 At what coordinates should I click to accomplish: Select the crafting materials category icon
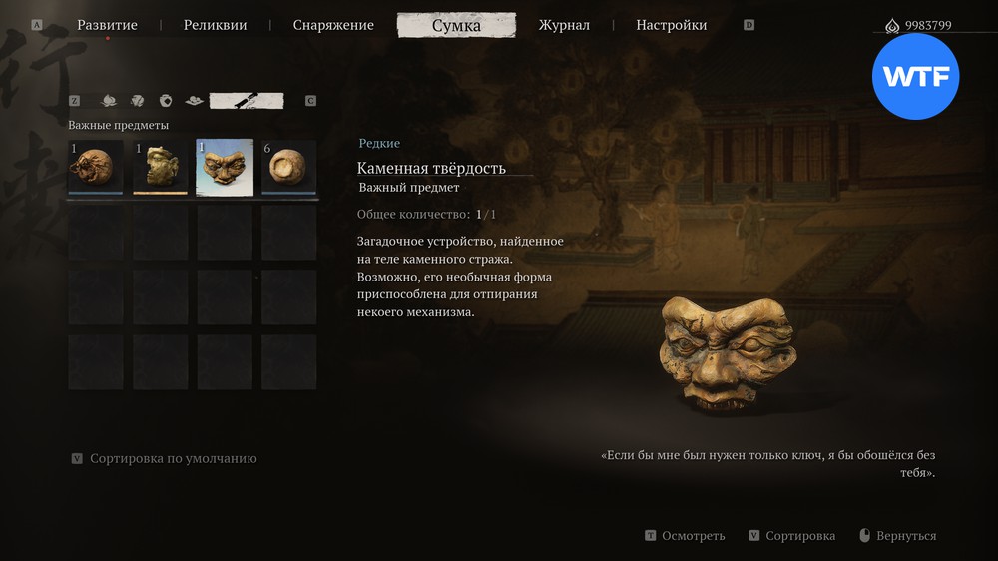[x=137, y=101]
